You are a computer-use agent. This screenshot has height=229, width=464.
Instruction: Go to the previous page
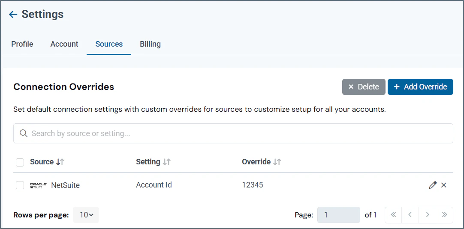click(x=410, y=215)
